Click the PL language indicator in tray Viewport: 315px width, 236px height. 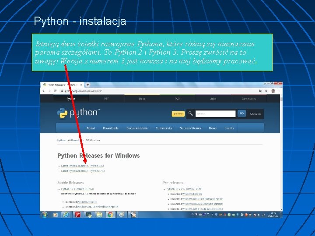pos(192,215)
